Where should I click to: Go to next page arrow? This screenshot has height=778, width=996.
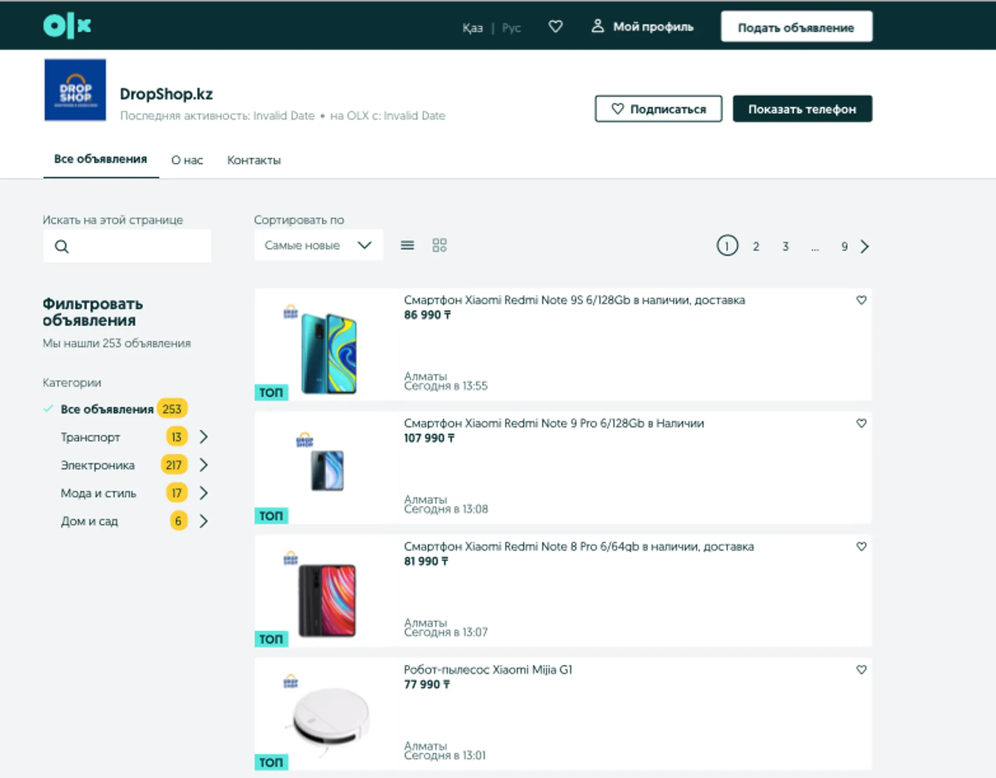pos(865,247)
